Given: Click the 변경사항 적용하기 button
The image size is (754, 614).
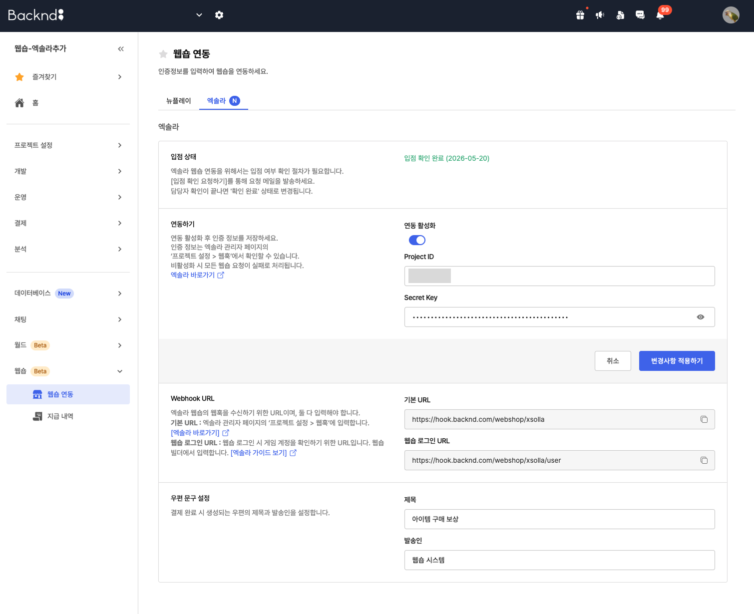Looking at the screenshot, I should [x=677, y=361].
